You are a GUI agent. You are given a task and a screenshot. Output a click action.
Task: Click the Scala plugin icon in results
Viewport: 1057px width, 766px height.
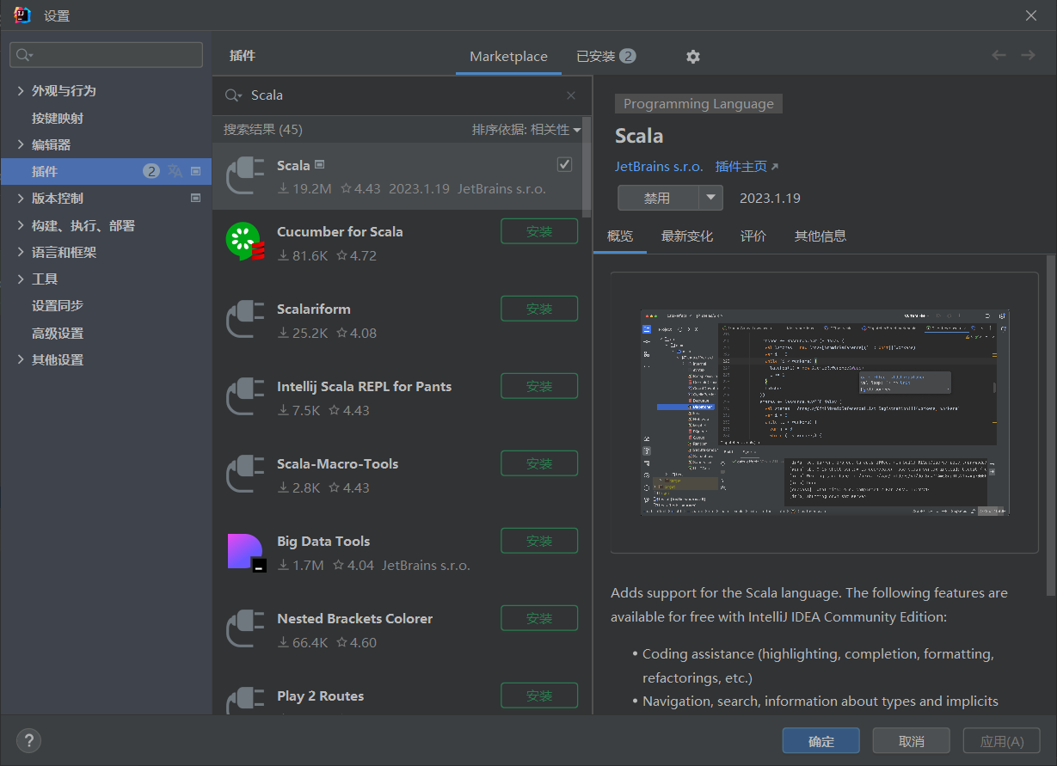245,175
